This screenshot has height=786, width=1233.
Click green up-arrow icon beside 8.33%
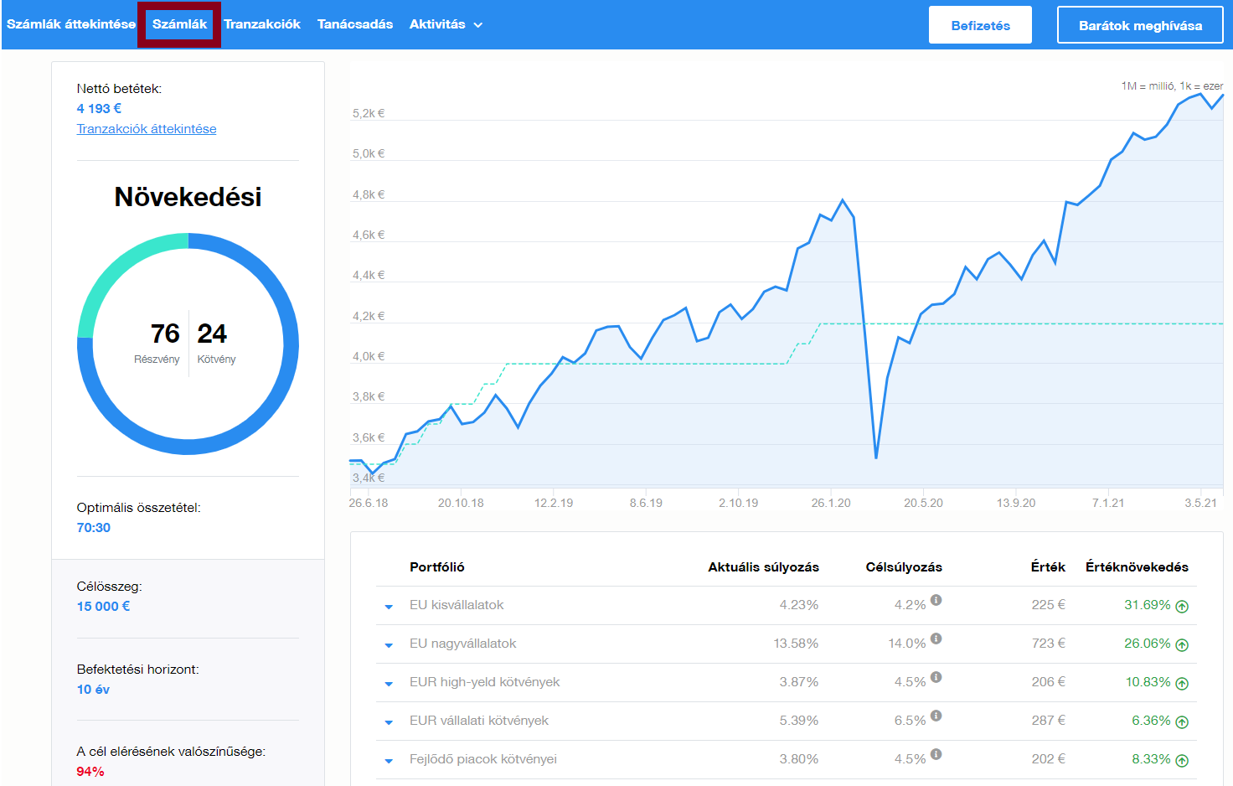pyautogui.click(x=1182, y=761)
